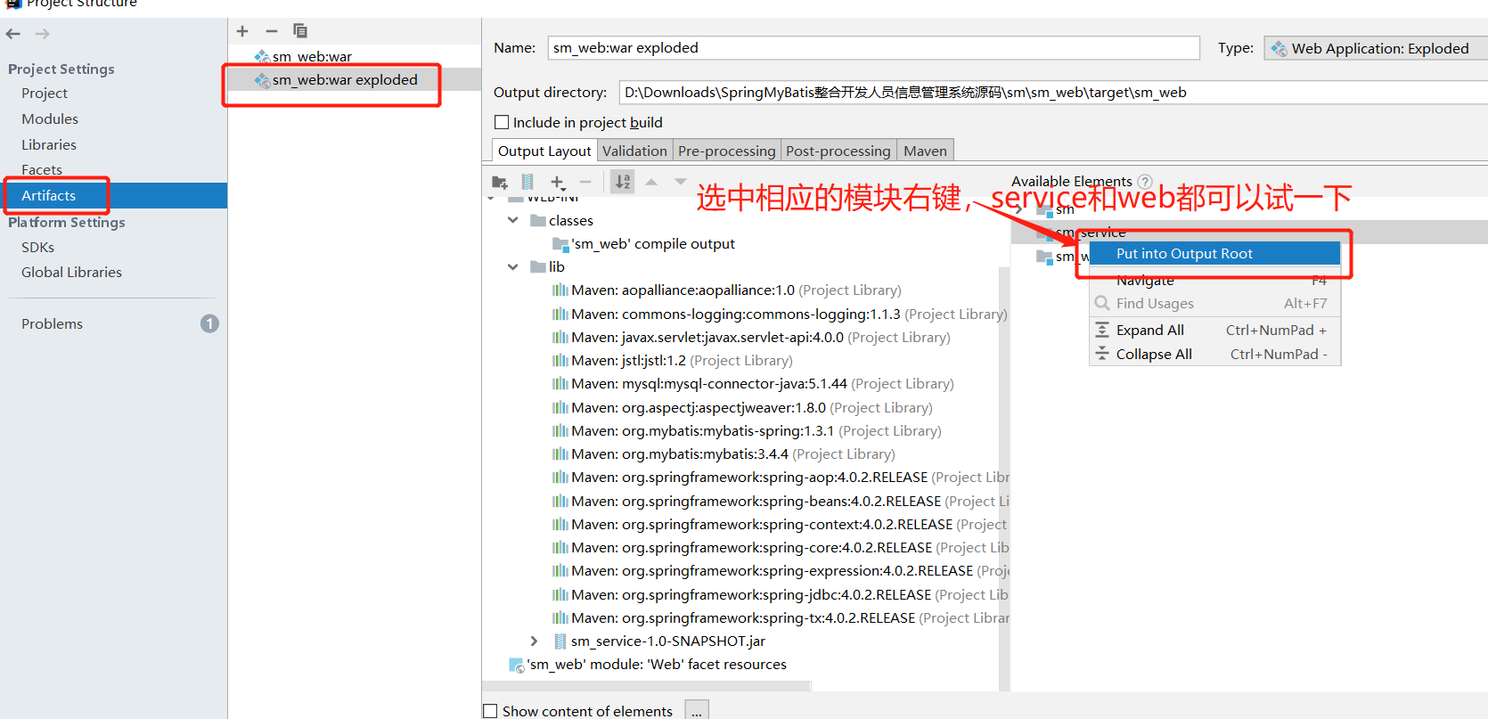Click the Create Directory toolbar icon
This screenshot has width=1488, height=719.
[500, 183]
